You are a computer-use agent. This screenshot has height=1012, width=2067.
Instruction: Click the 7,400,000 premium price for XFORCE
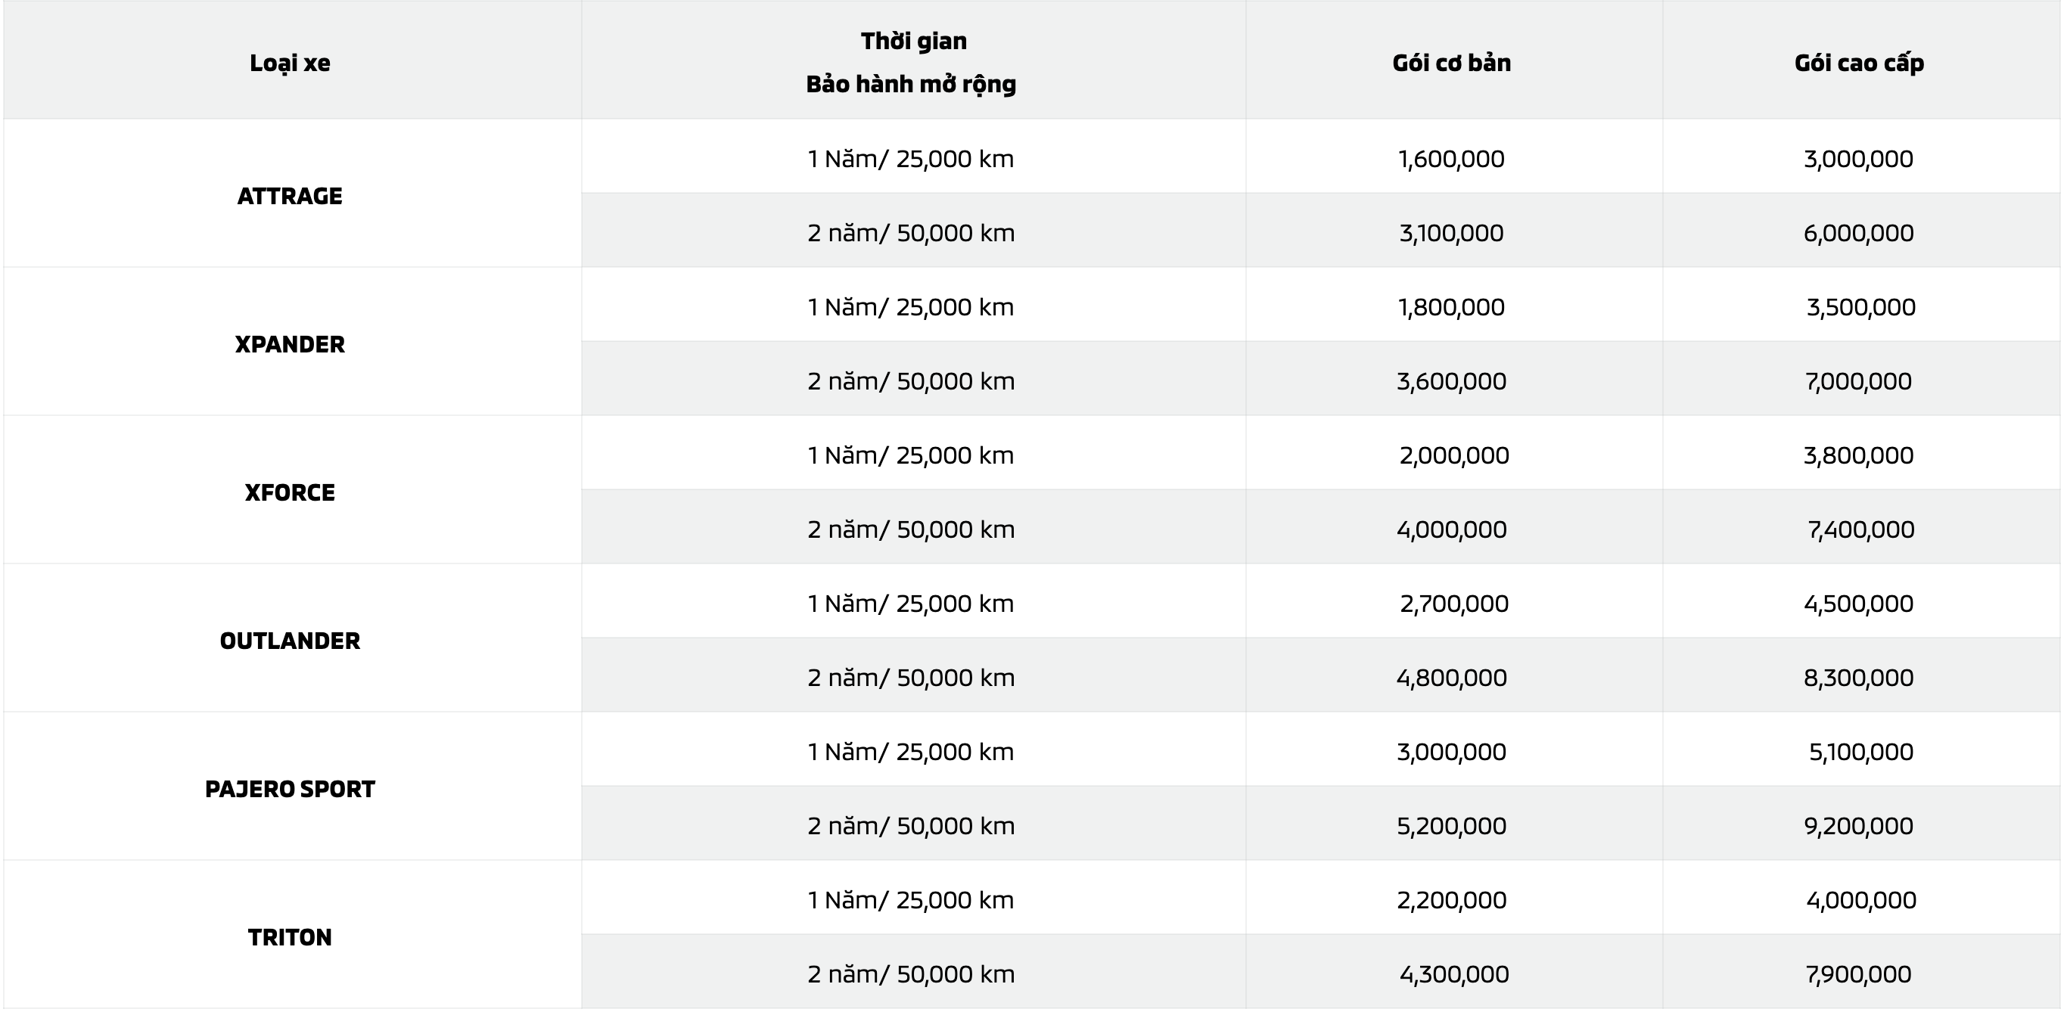(x=1860, y=529)
